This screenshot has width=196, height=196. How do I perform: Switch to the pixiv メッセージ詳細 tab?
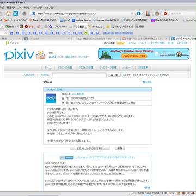click(183, 39)
